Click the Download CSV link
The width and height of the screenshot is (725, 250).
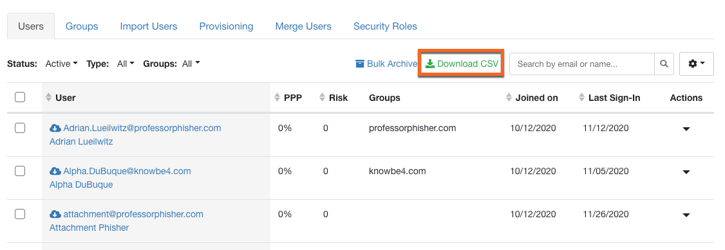(462, 64)
